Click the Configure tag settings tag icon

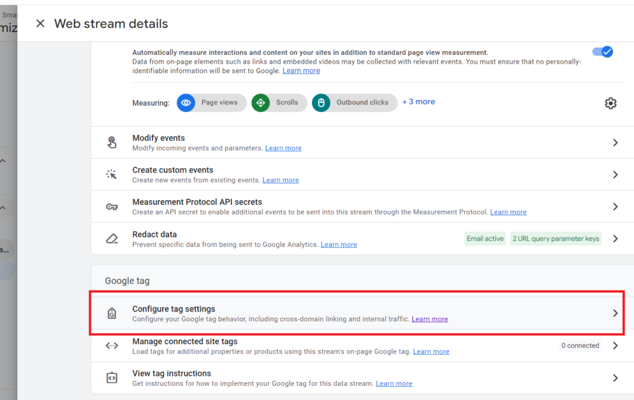pyautogui.click(x=112, y=313)
